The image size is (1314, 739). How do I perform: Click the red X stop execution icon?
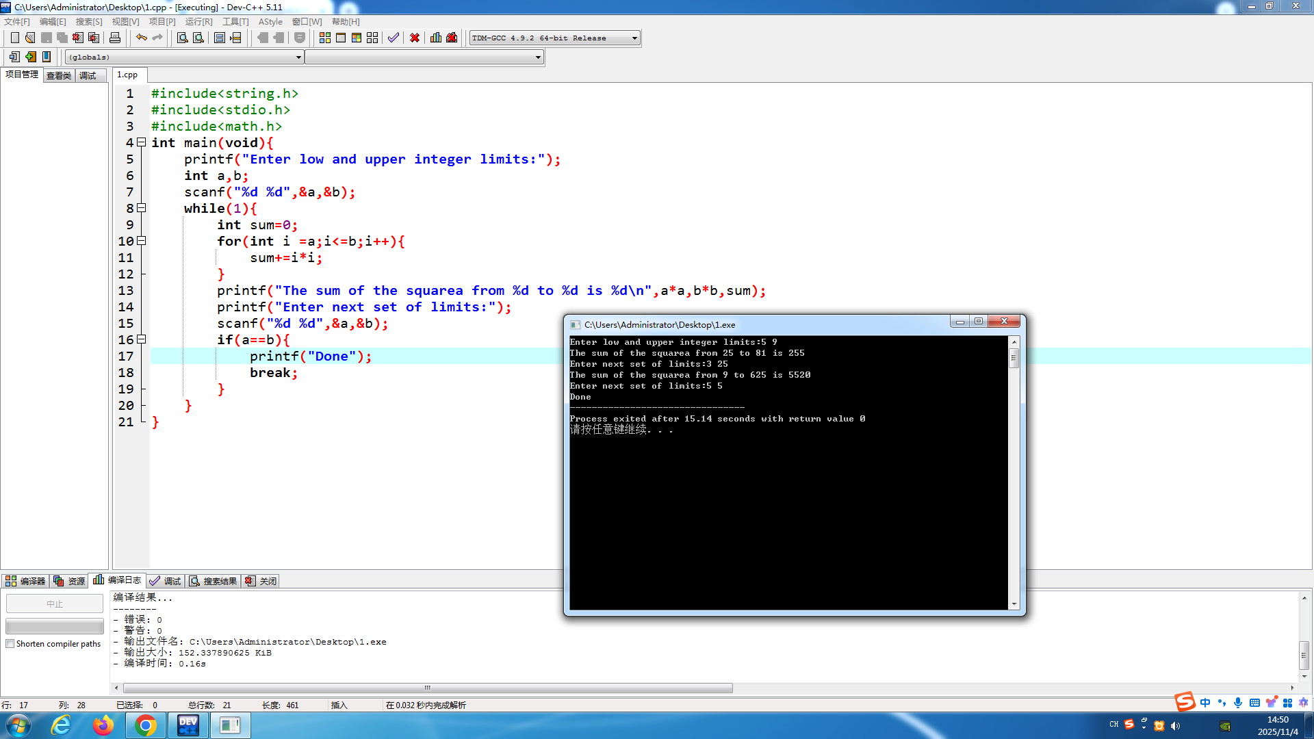tap(415, 38)
